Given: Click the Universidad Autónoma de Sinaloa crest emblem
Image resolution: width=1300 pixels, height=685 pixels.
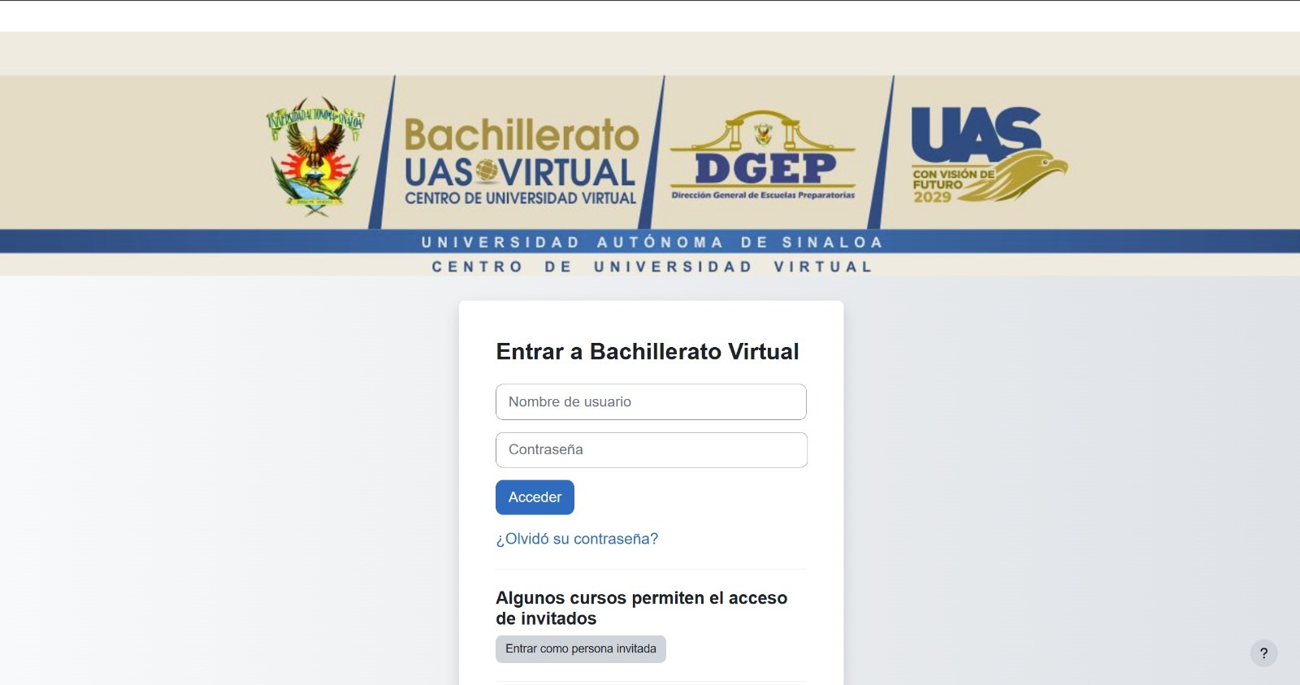Looking at the screenshot, I should pyautogui.click(x=315, y=156).
